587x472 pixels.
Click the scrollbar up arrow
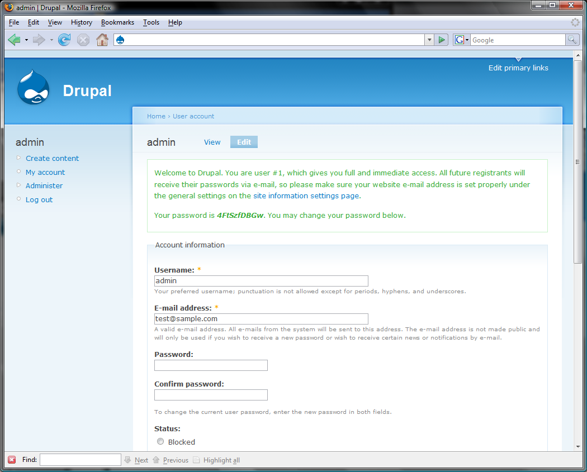(x=577, y=55)
